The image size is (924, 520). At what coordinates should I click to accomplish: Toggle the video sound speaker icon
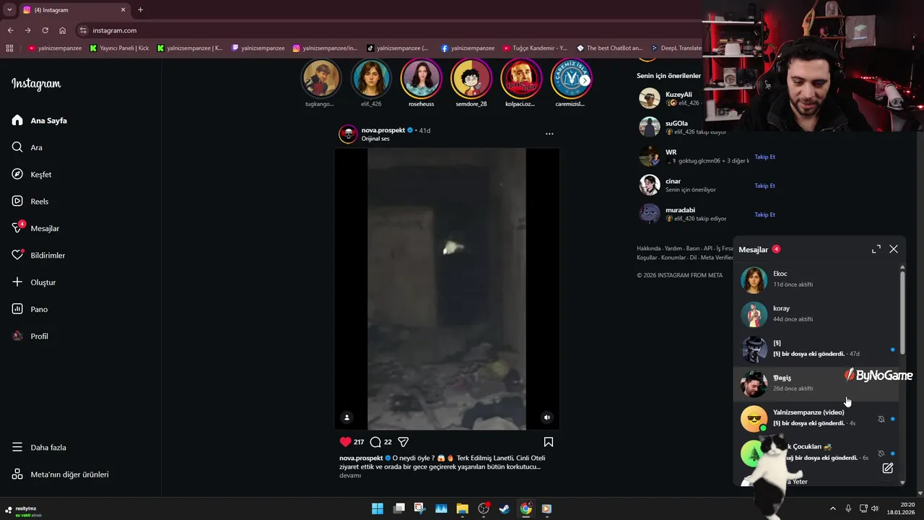point(547,417)
